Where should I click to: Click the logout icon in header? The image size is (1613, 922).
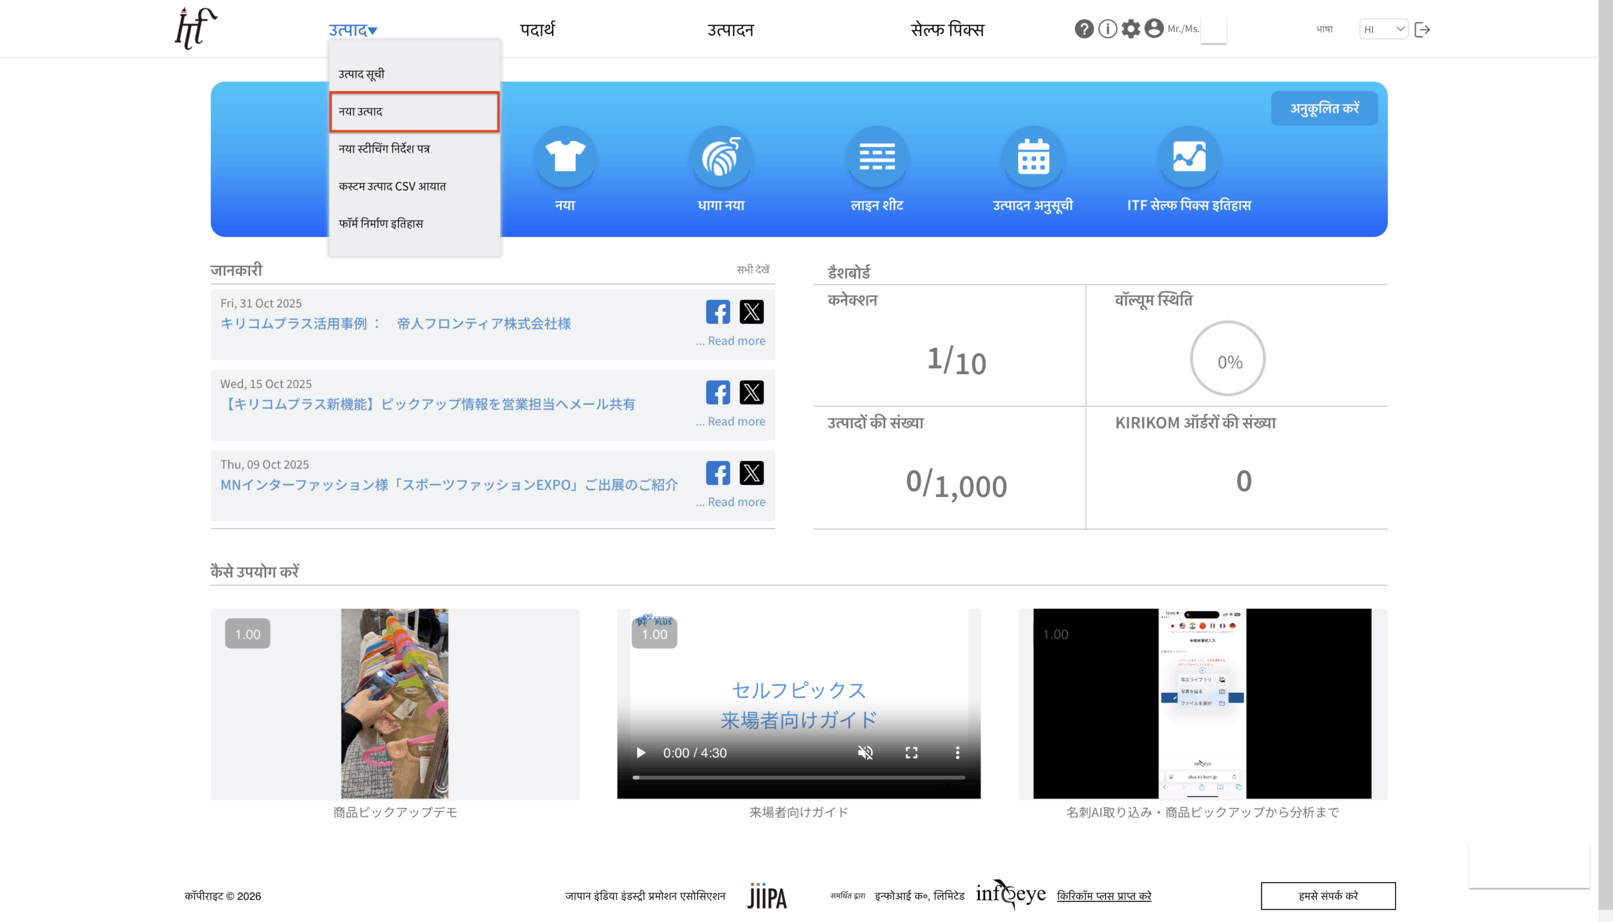point(1421,29)
